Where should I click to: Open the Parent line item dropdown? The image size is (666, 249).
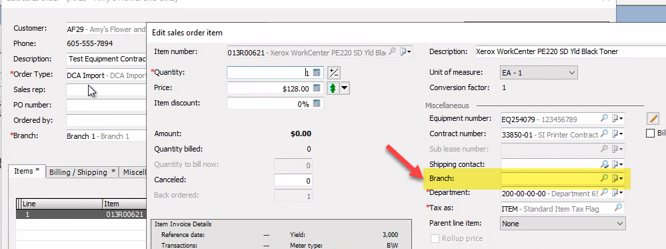point(563,224)
